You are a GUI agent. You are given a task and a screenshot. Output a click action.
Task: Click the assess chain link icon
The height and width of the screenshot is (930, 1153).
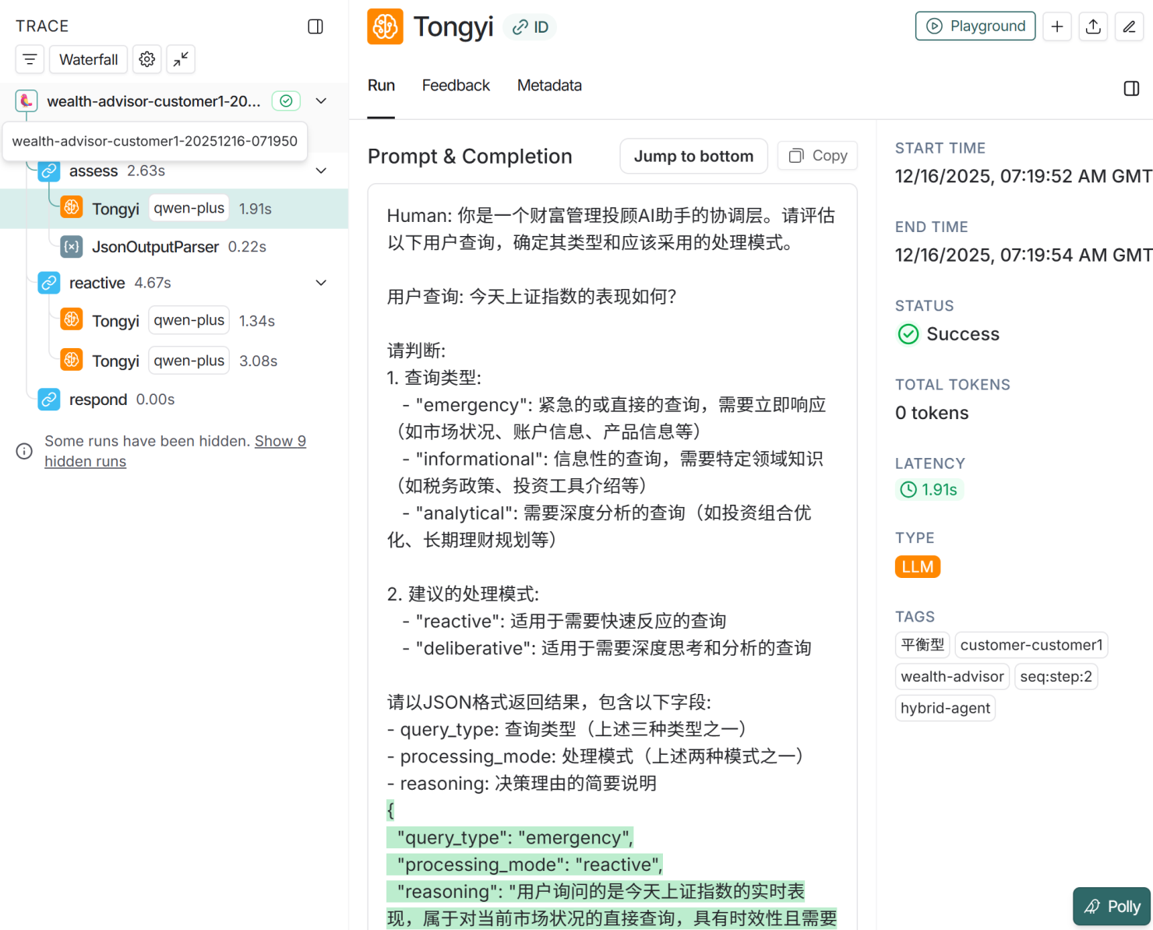[x=49, y=171]
